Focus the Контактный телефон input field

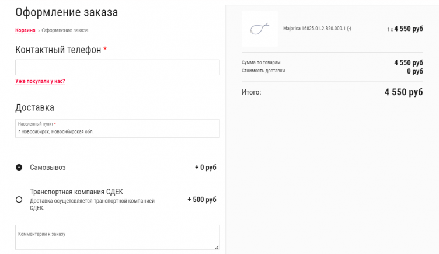pos(117,67)
